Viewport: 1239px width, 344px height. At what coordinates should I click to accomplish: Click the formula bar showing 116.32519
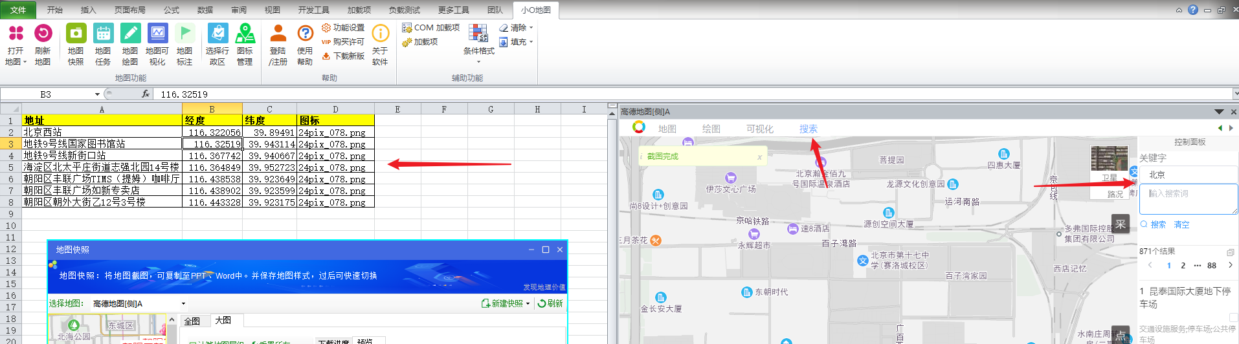tap(693, 94)
